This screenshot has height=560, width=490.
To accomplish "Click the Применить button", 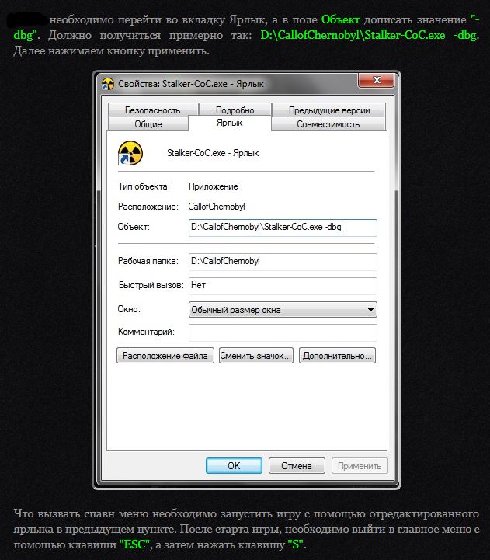I will tap(360, 466).
